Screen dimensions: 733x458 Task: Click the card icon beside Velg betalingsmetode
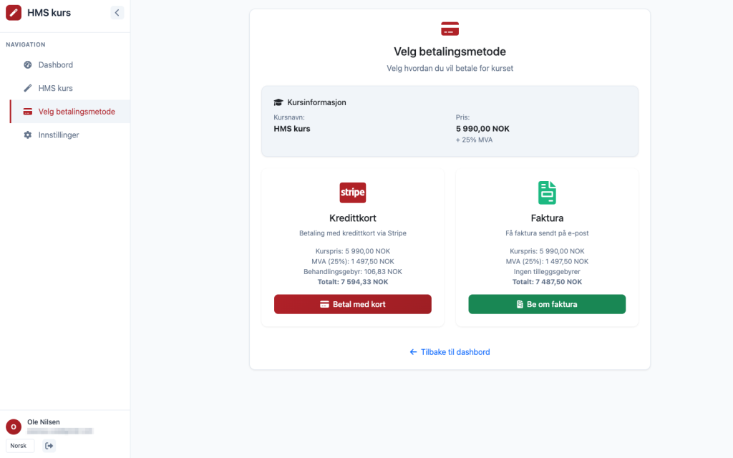pyautogui.click(x=28, y=112)
